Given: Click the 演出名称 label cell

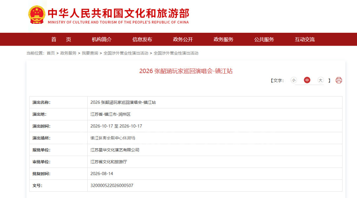Looking at the screenshot, I should pos(59,102).
